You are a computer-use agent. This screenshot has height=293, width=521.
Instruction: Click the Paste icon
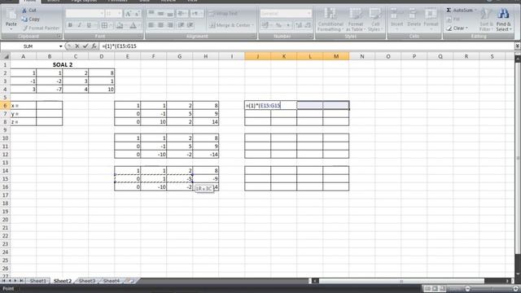click(11, 14)
